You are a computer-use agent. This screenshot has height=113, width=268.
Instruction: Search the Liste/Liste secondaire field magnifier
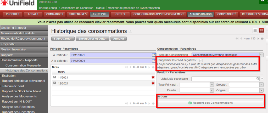[258, 79]
